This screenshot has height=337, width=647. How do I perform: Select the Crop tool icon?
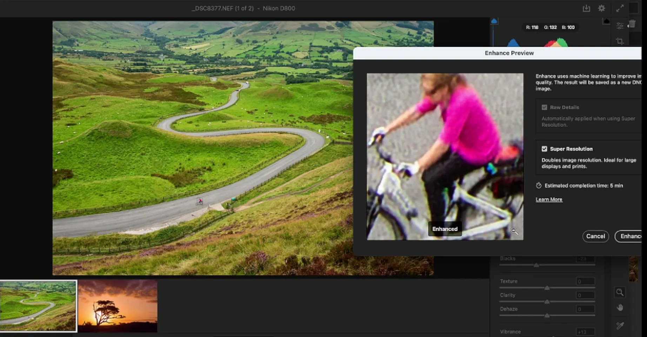[620, 41]
